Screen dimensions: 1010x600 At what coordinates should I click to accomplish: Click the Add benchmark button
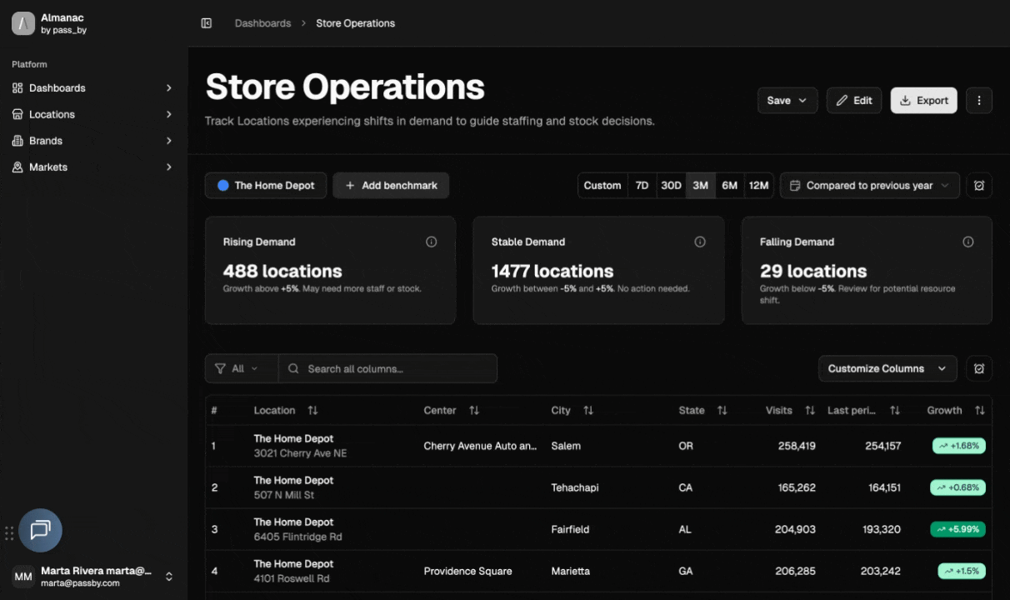click(x=391, y=185)
